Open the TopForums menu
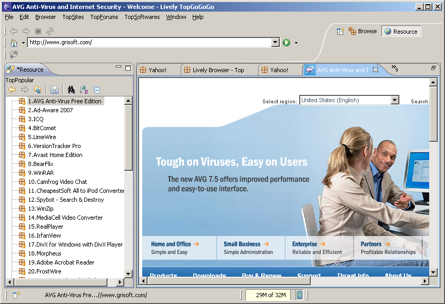445x304 pixels. [104, 17]
